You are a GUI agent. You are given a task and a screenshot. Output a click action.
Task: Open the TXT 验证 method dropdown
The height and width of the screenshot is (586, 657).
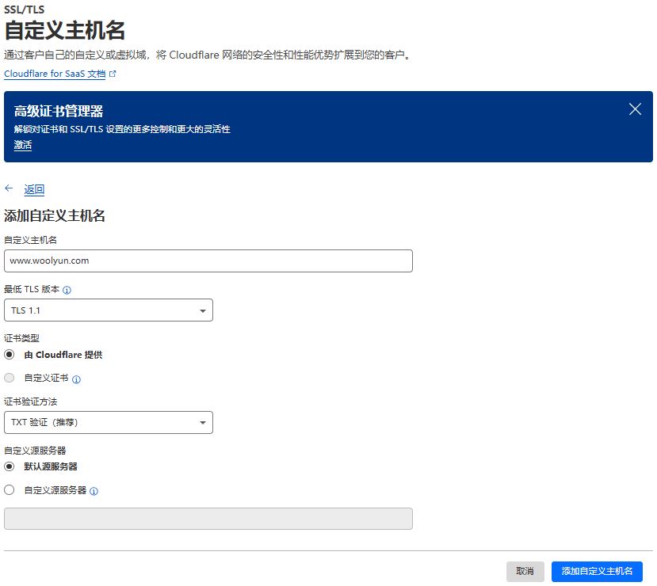click(x=109, y=422)
